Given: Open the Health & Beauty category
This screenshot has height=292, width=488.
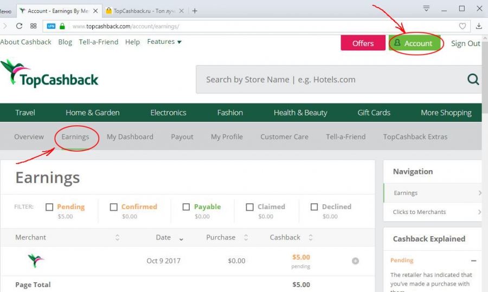Looking at the screenshot, I should [300, 113].
